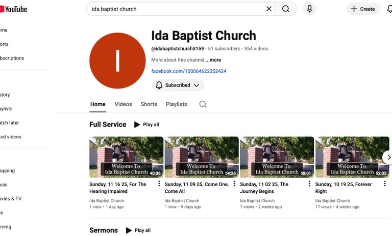Clear the search box text
The height and width of the screenshot is (236, 392).
coord(269,9)
